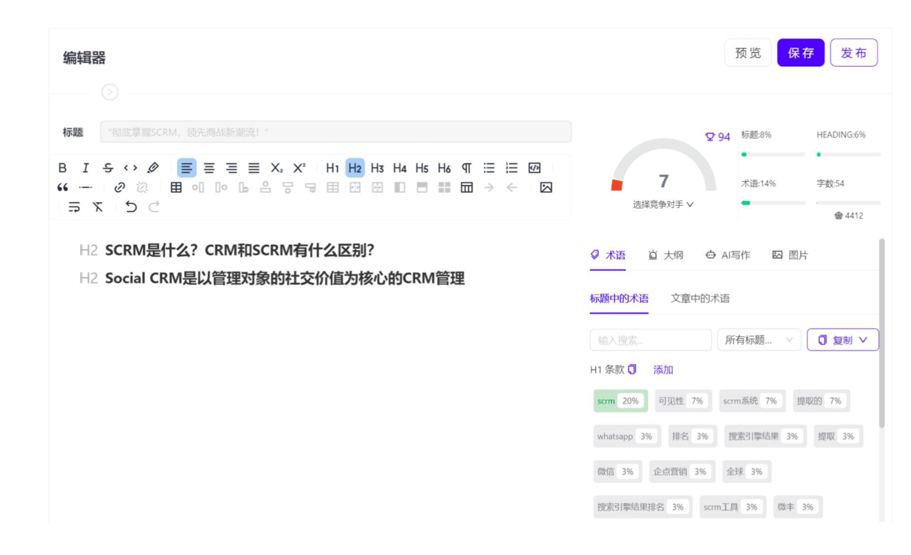Viewport: 911px width, 555px height.
Task: Open the 图片 tab
Action: point(790,255)
